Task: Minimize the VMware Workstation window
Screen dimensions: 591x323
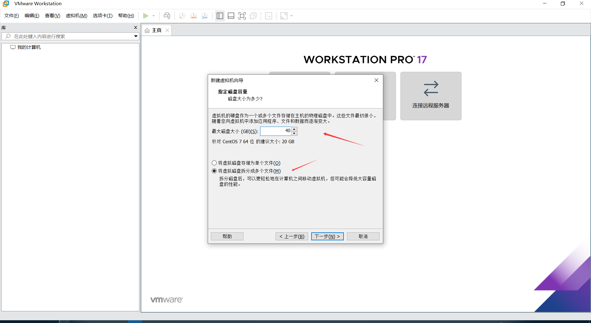Action: click(545, 4)
